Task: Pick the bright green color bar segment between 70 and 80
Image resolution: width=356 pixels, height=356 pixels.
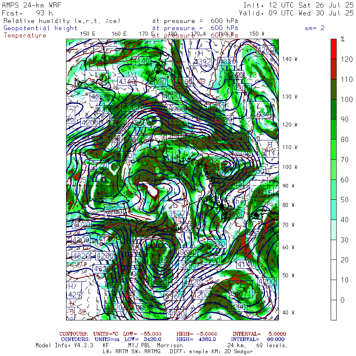Action: 333,150
